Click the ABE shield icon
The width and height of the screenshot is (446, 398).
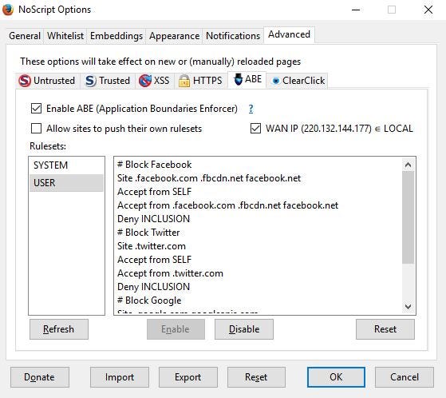(238, 79)
